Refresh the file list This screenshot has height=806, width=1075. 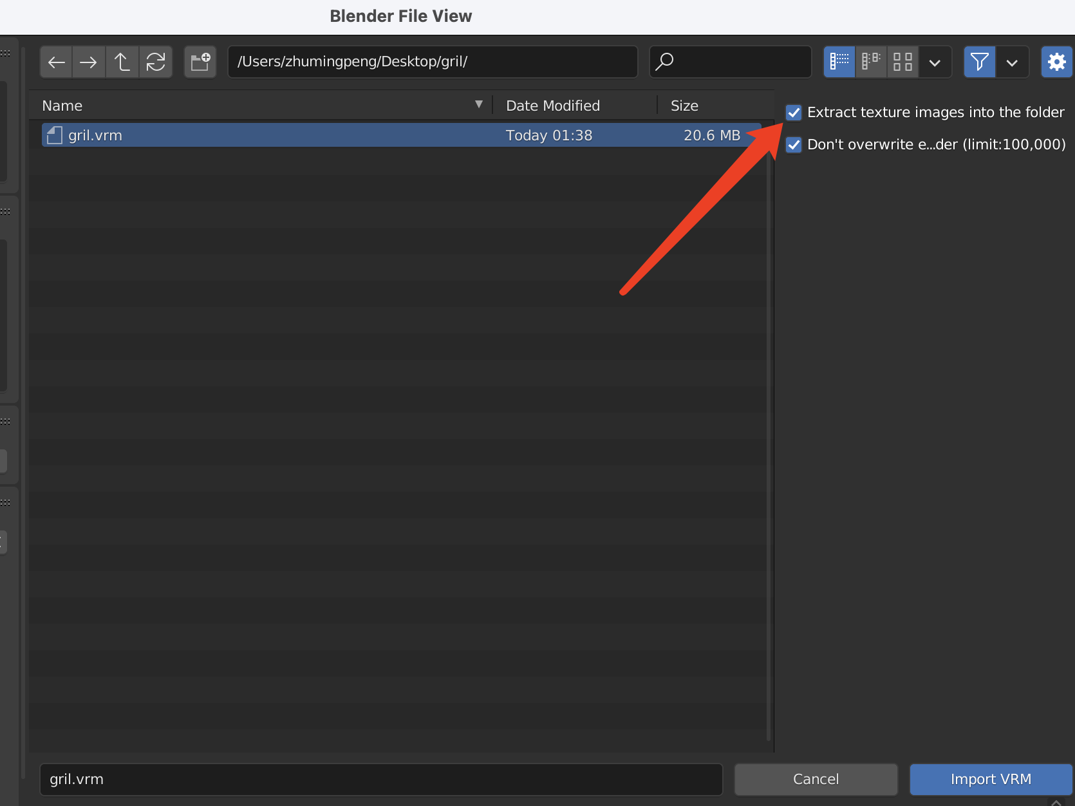pyautogui.click(x=156, y=62)
